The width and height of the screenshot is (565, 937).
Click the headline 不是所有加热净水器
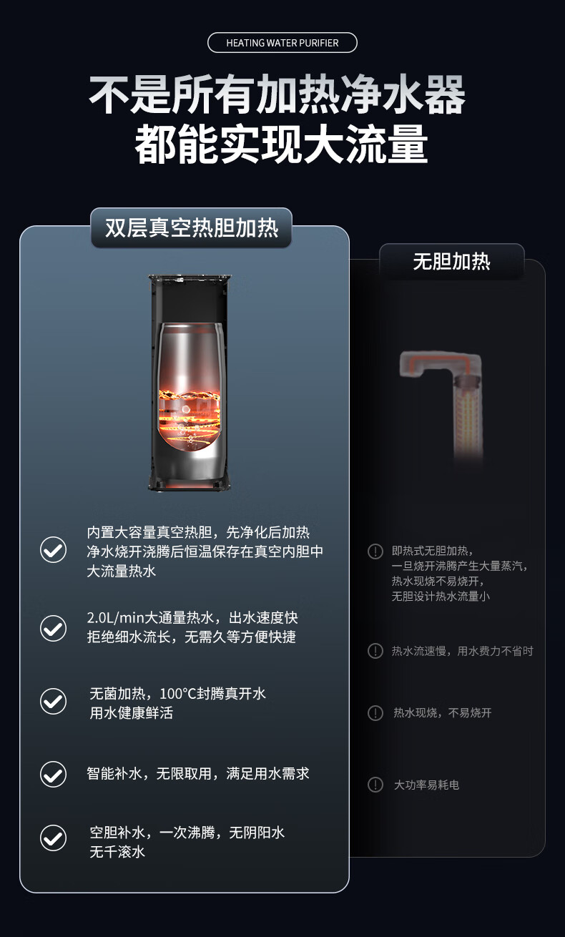pos(277,95)
